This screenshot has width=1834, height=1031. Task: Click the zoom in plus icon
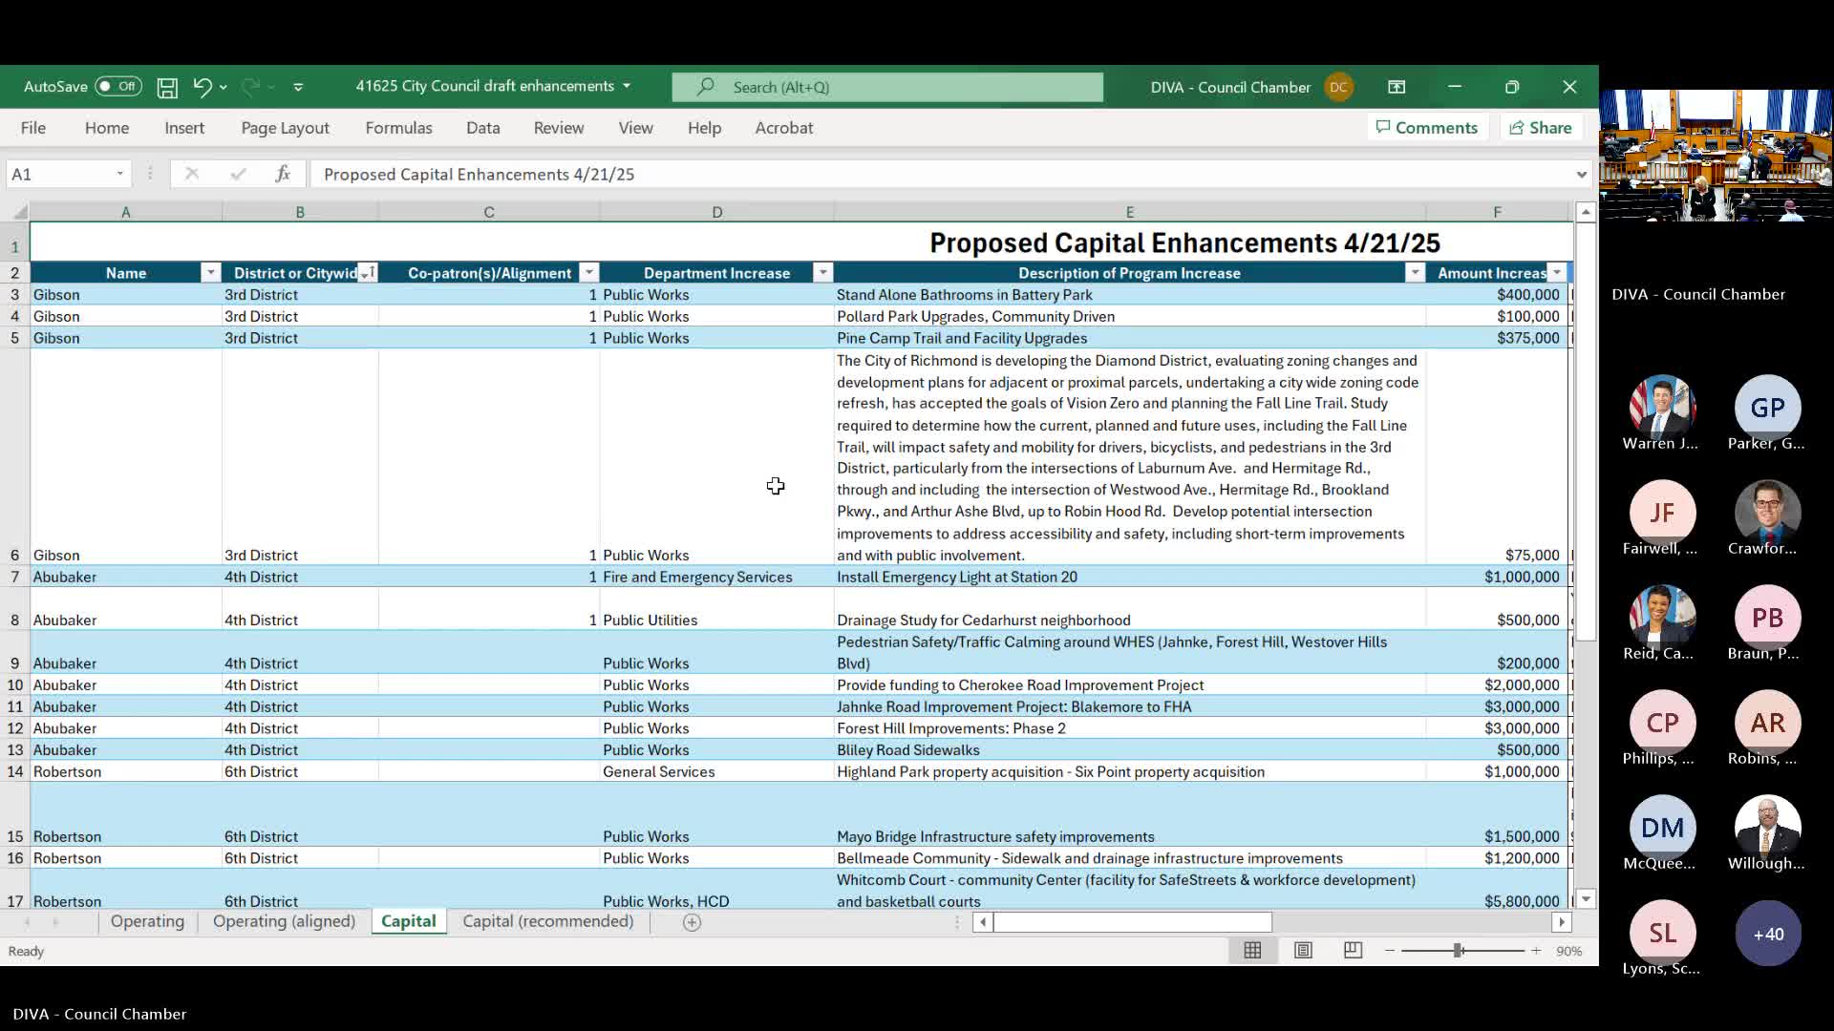[1536, 951]
